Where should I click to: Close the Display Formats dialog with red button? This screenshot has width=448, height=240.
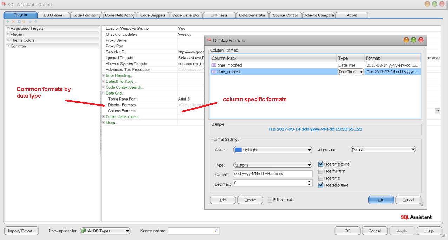[421, 40]
